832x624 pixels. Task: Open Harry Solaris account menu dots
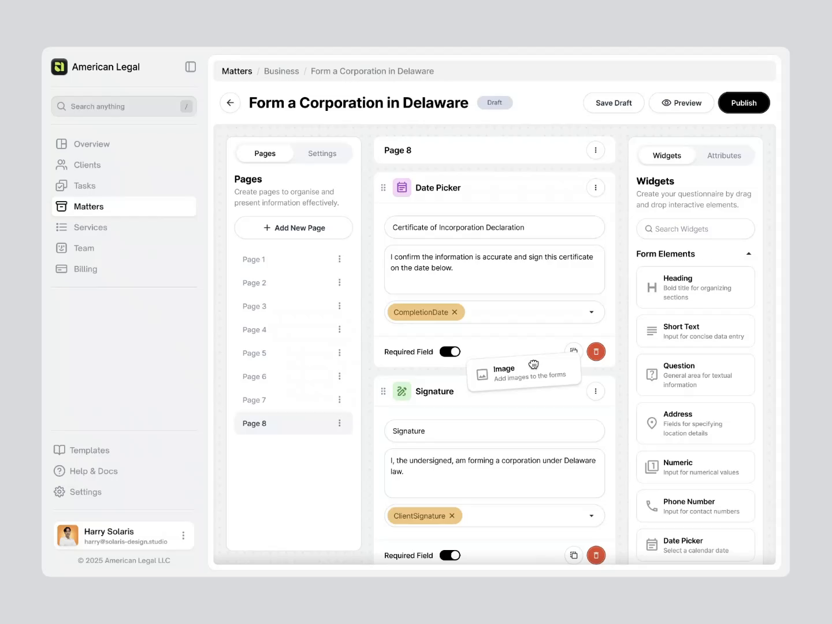[x=183, y=536]
